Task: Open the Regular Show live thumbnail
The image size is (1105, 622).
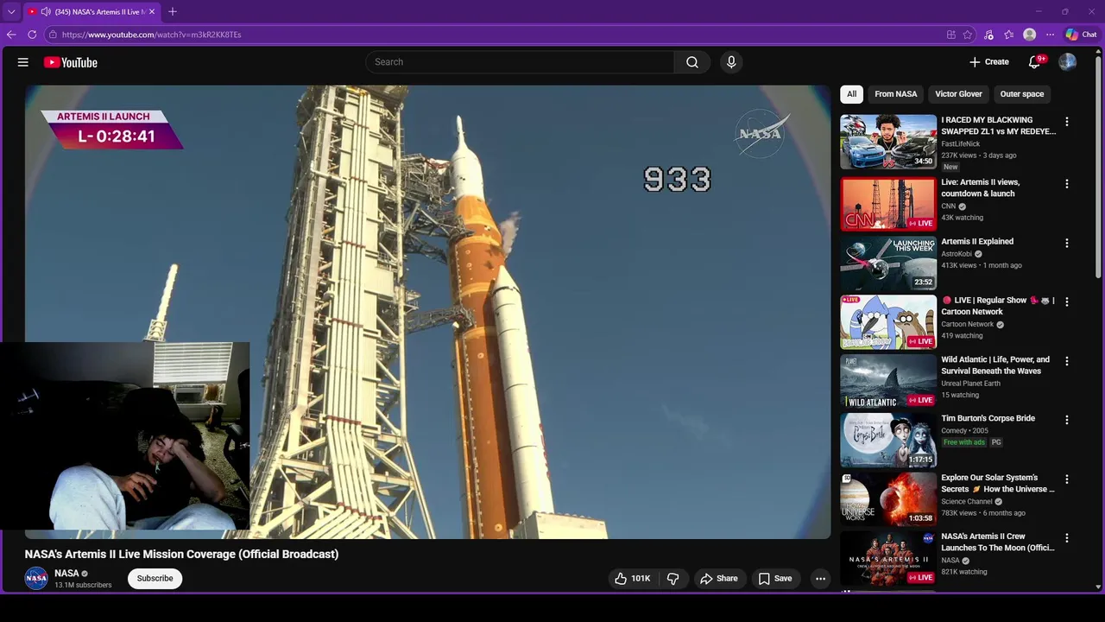Action: [x=888, y=321]
